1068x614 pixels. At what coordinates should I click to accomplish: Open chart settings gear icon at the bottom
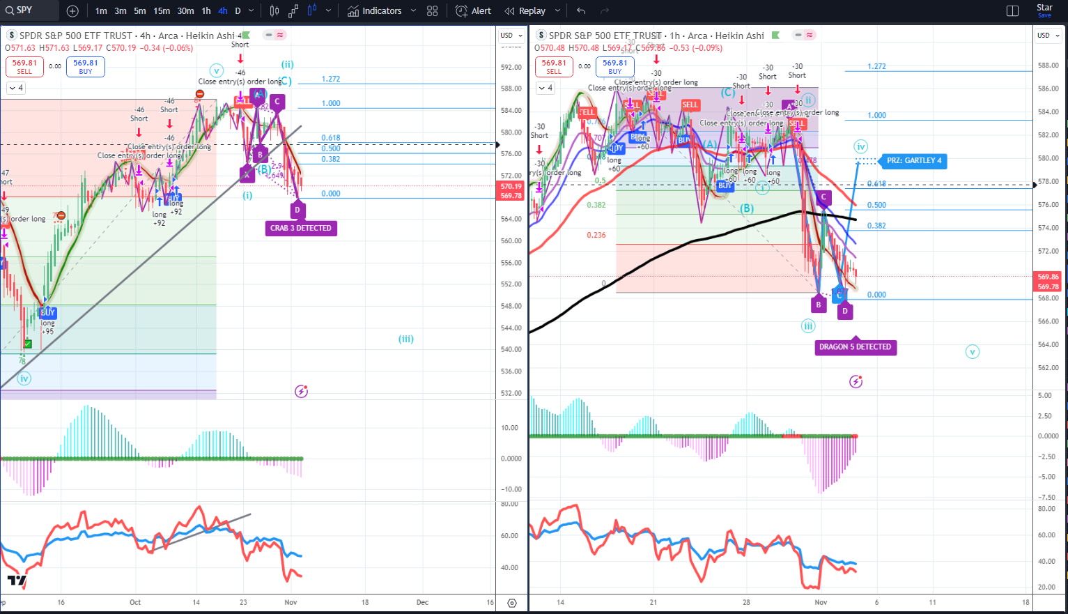pyautogui.click(x=512, y=603)
